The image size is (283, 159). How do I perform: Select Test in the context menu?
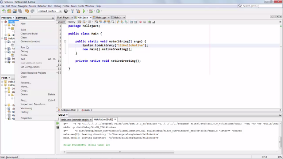[36, 59]
